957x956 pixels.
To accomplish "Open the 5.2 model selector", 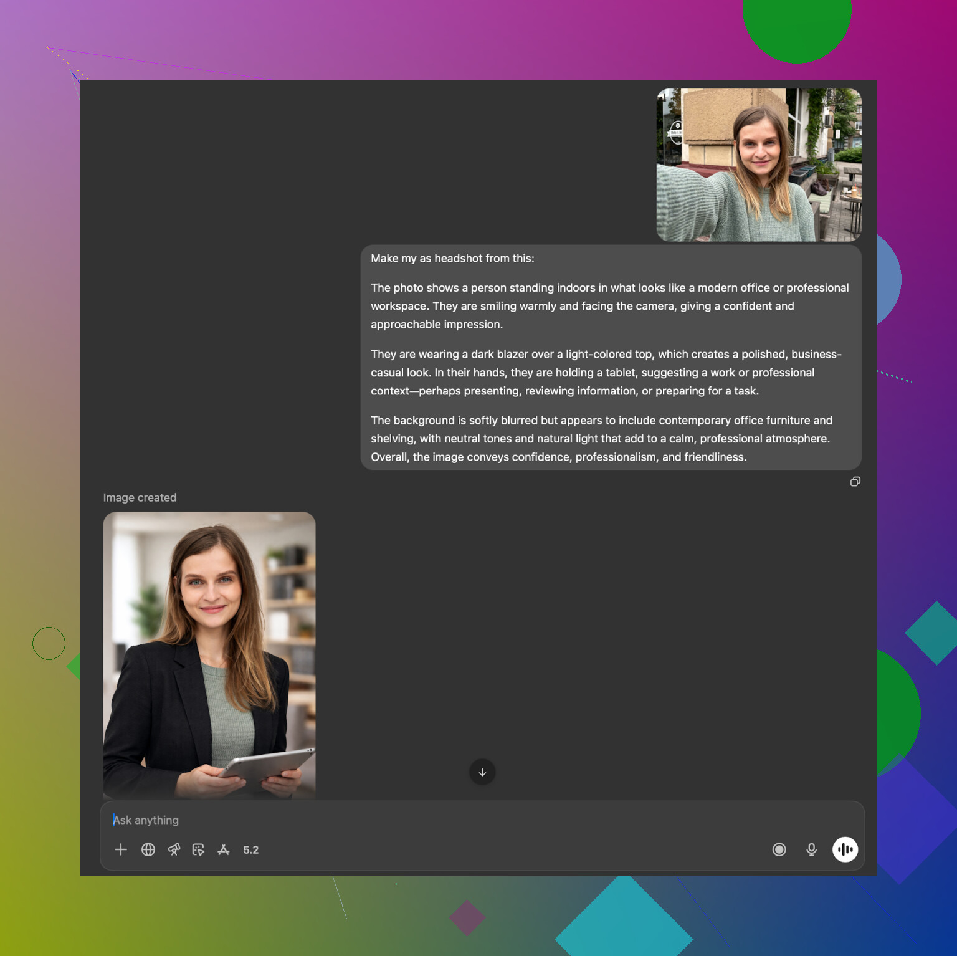I will pyautogui.click(x=250, y=850).
